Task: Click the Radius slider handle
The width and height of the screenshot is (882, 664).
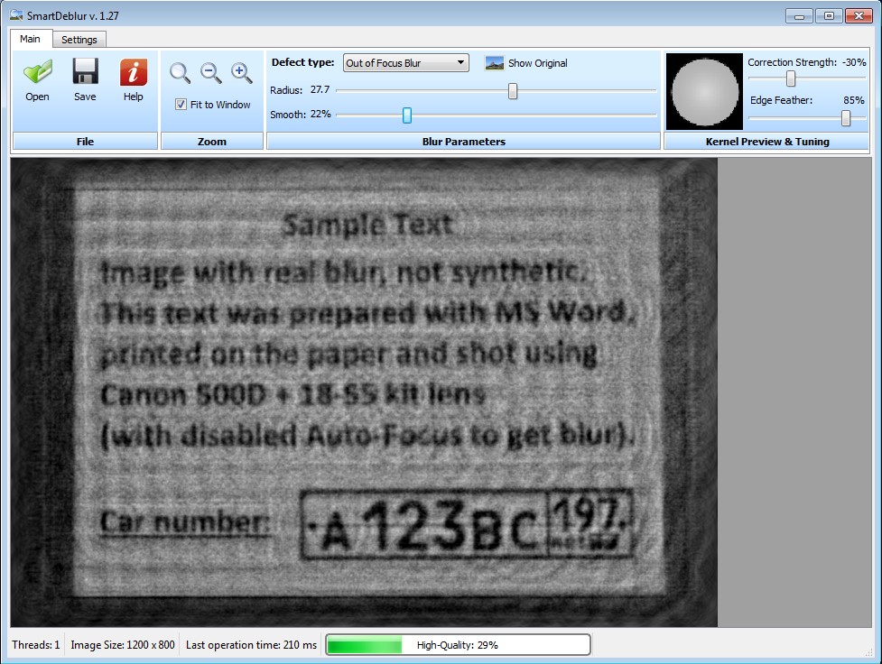Action: [513, 90]
